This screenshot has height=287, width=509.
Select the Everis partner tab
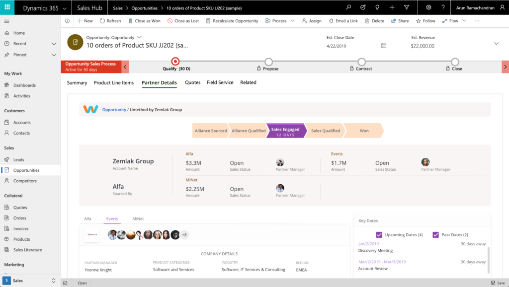[x=112, y=218]
